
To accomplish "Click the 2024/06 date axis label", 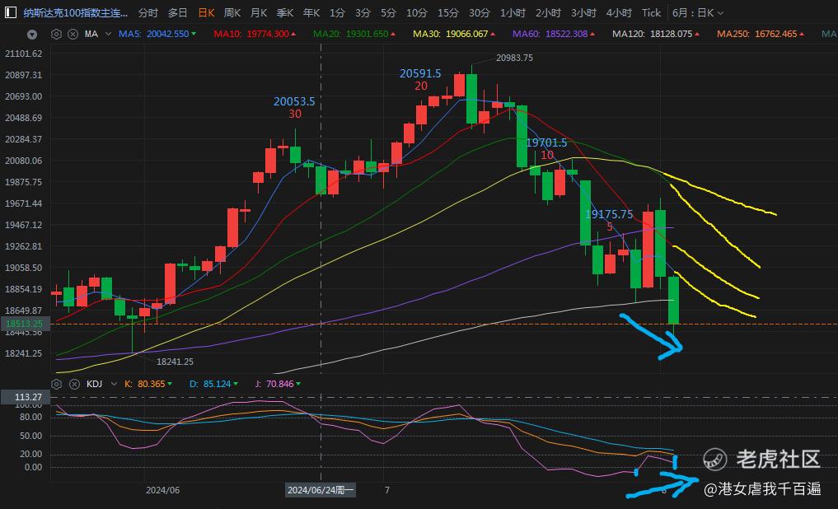I will (162, 490).
